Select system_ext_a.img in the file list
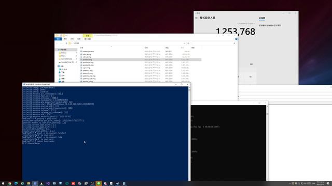 click(89, 76)
